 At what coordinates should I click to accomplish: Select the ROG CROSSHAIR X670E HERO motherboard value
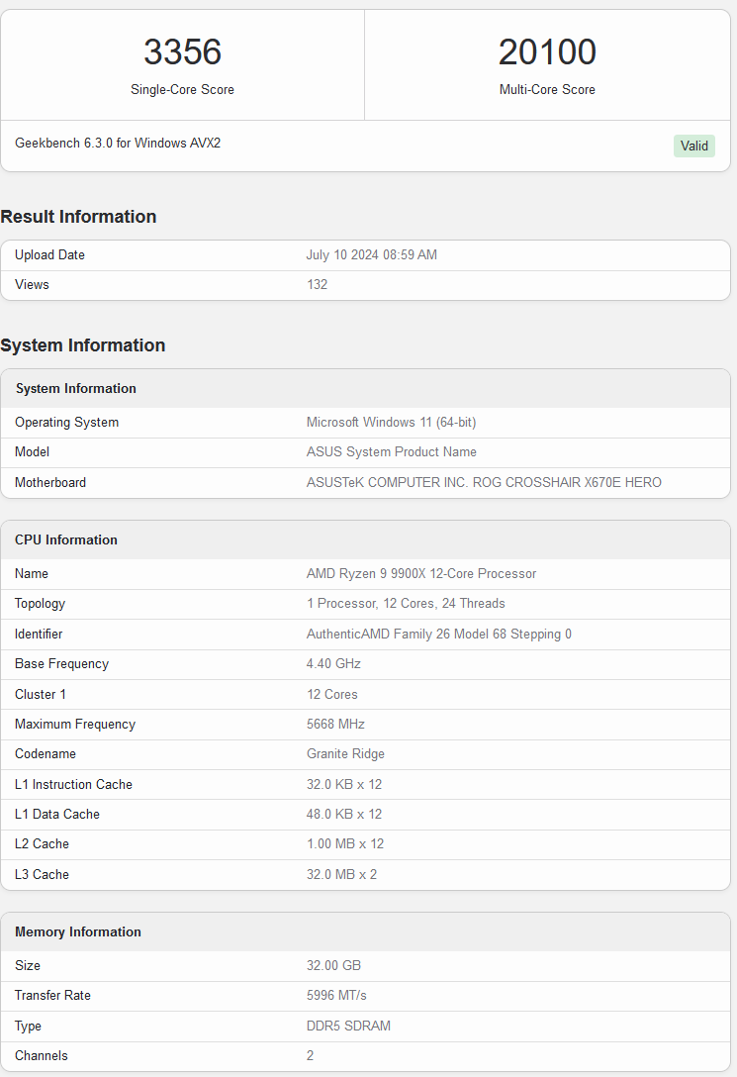click(x=484, y=482)
